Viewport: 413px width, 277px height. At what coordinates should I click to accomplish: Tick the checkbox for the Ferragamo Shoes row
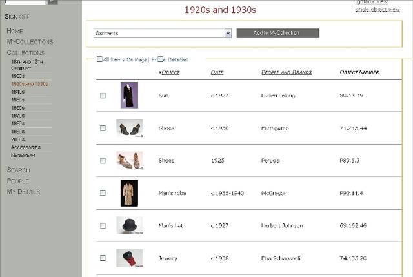103,128
